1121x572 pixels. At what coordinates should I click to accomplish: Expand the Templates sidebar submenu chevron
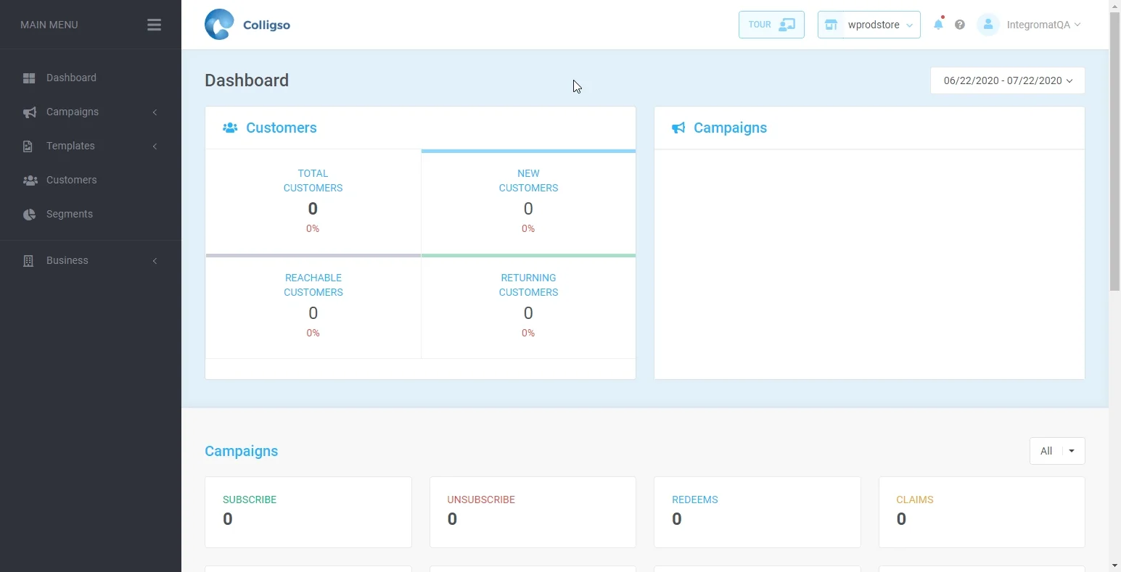click(155, 146)
